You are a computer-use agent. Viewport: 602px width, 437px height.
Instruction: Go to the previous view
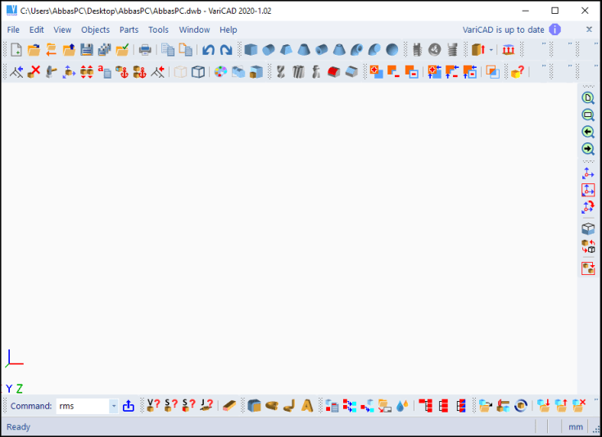(x=588, y=132)
